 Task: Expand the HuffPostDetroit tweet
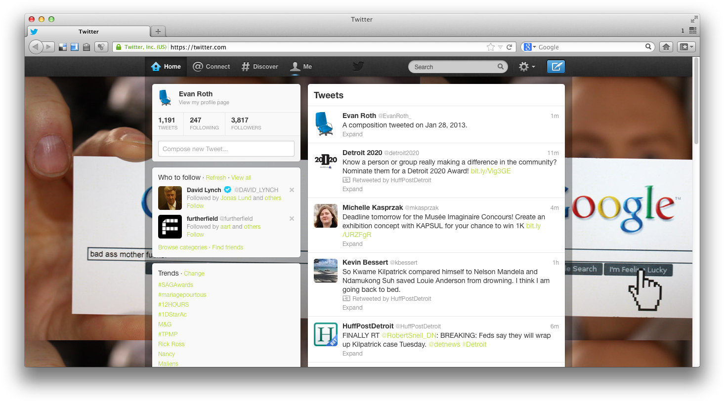[x=352, y=354]
